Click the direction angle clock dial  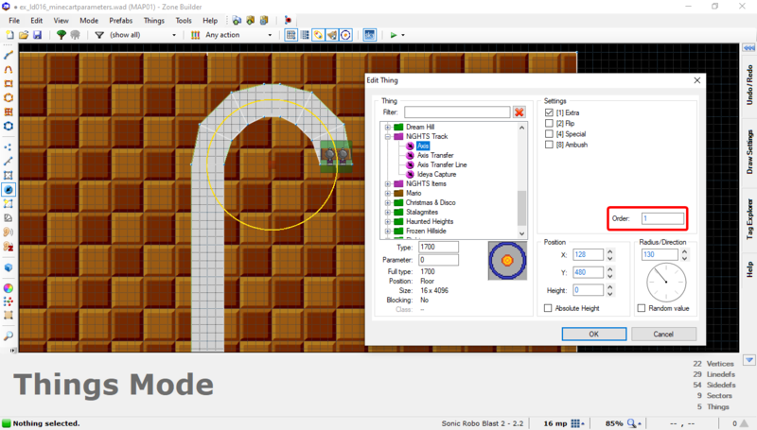[x=666, y=283]
